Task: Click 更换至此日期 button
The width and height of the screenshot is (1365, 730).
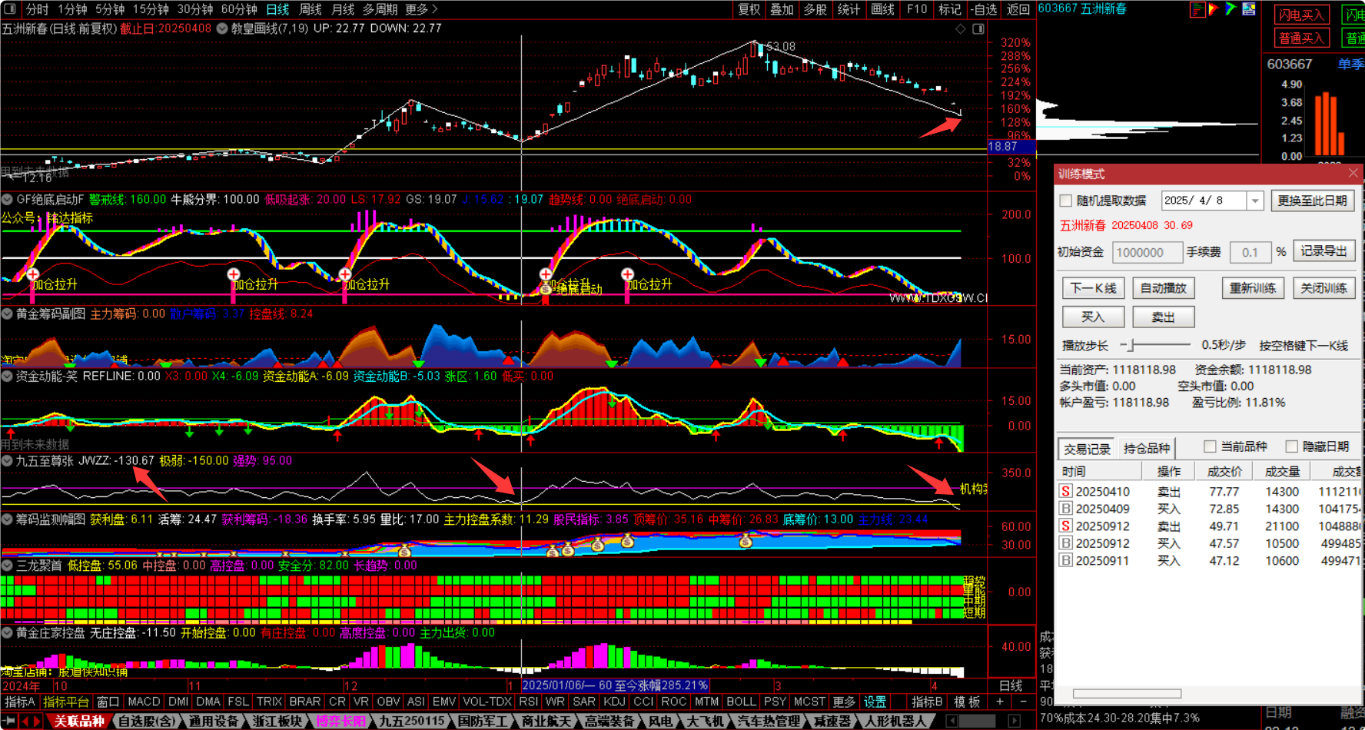Action: click(x=1312, y=201)
